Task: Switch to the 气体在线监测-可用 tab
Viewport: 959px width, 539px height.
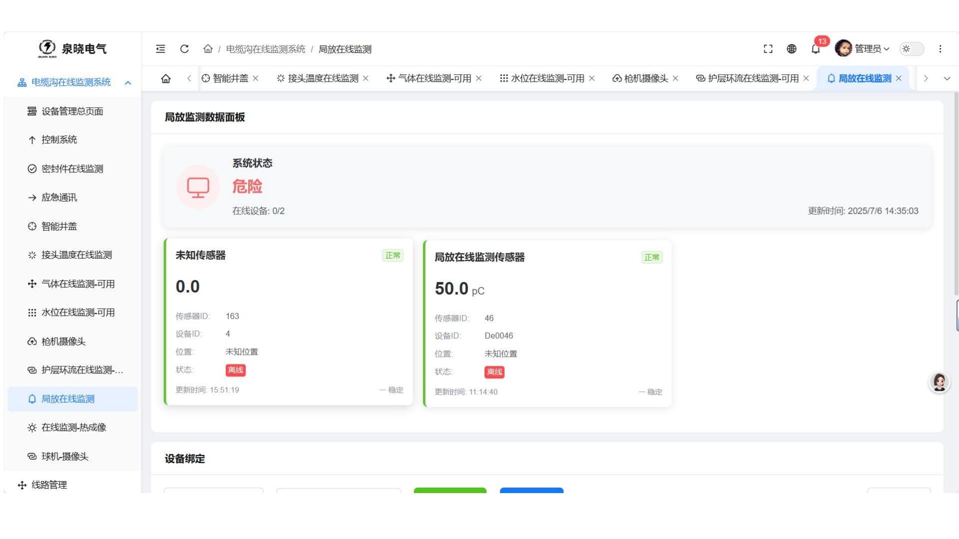Action: pyautogui.click(x=429, y=78)
